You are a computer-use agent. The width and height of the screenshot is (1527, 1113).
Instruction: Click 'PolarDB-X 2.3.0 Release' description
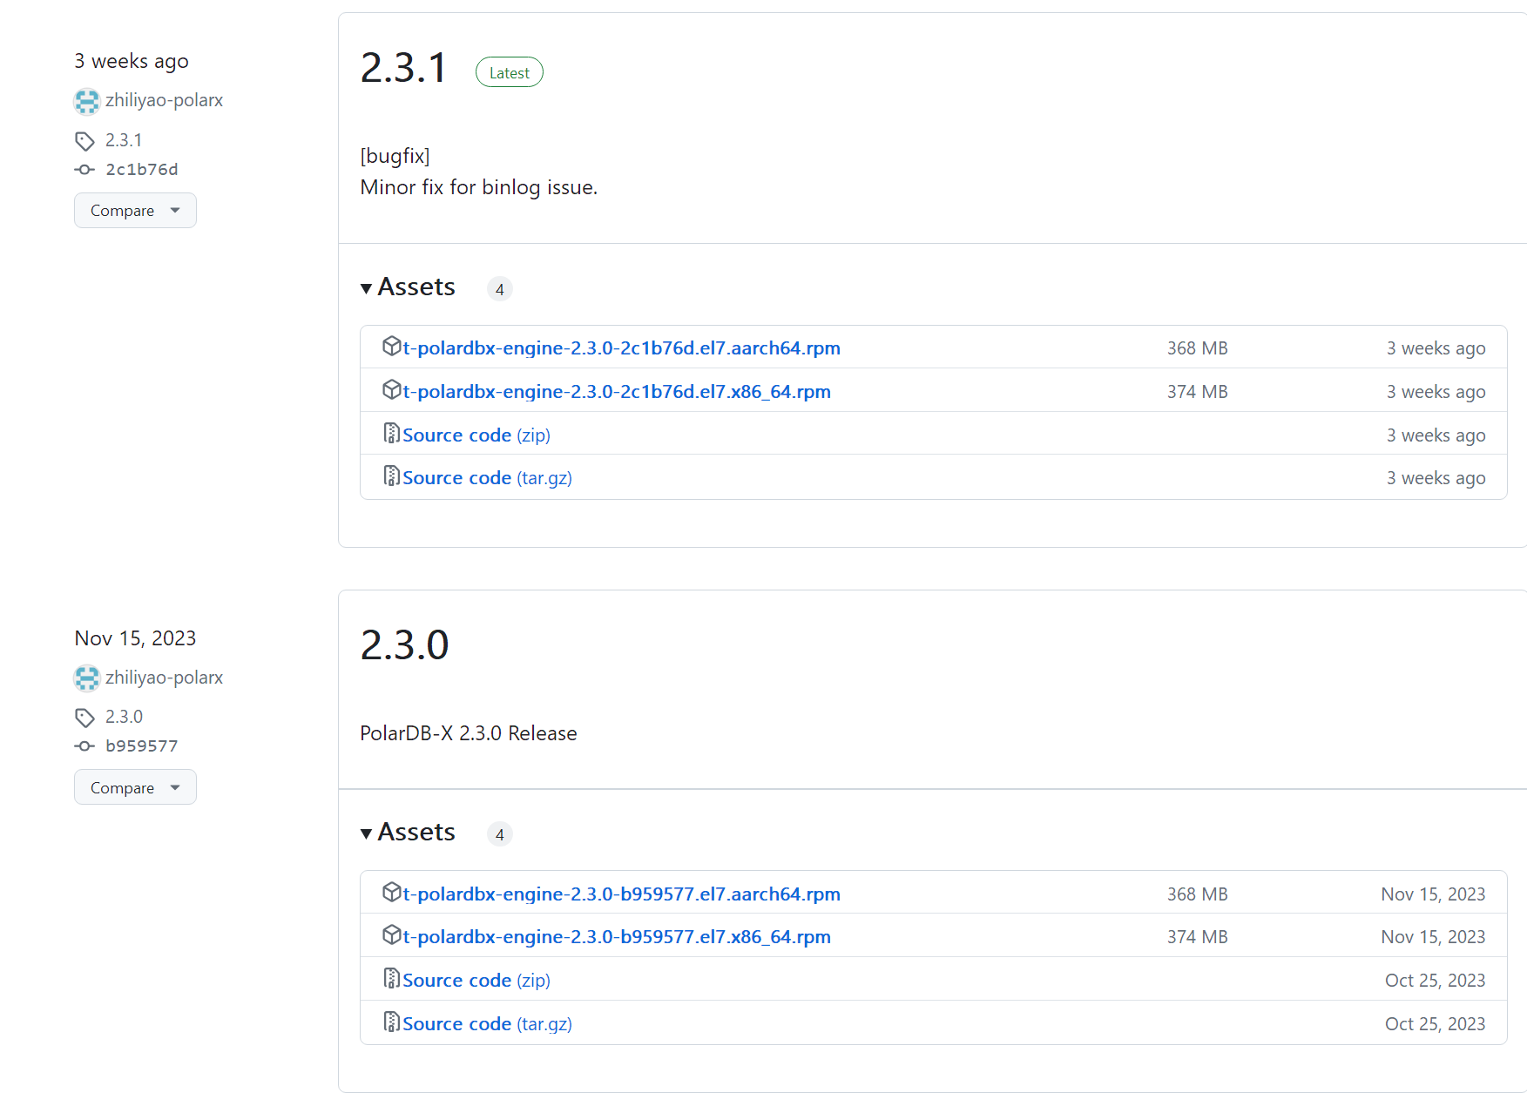[x=469, y=733]
